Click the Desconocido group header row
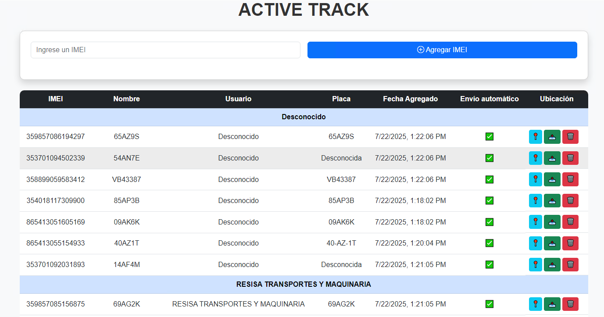 (x=304, y=117)
